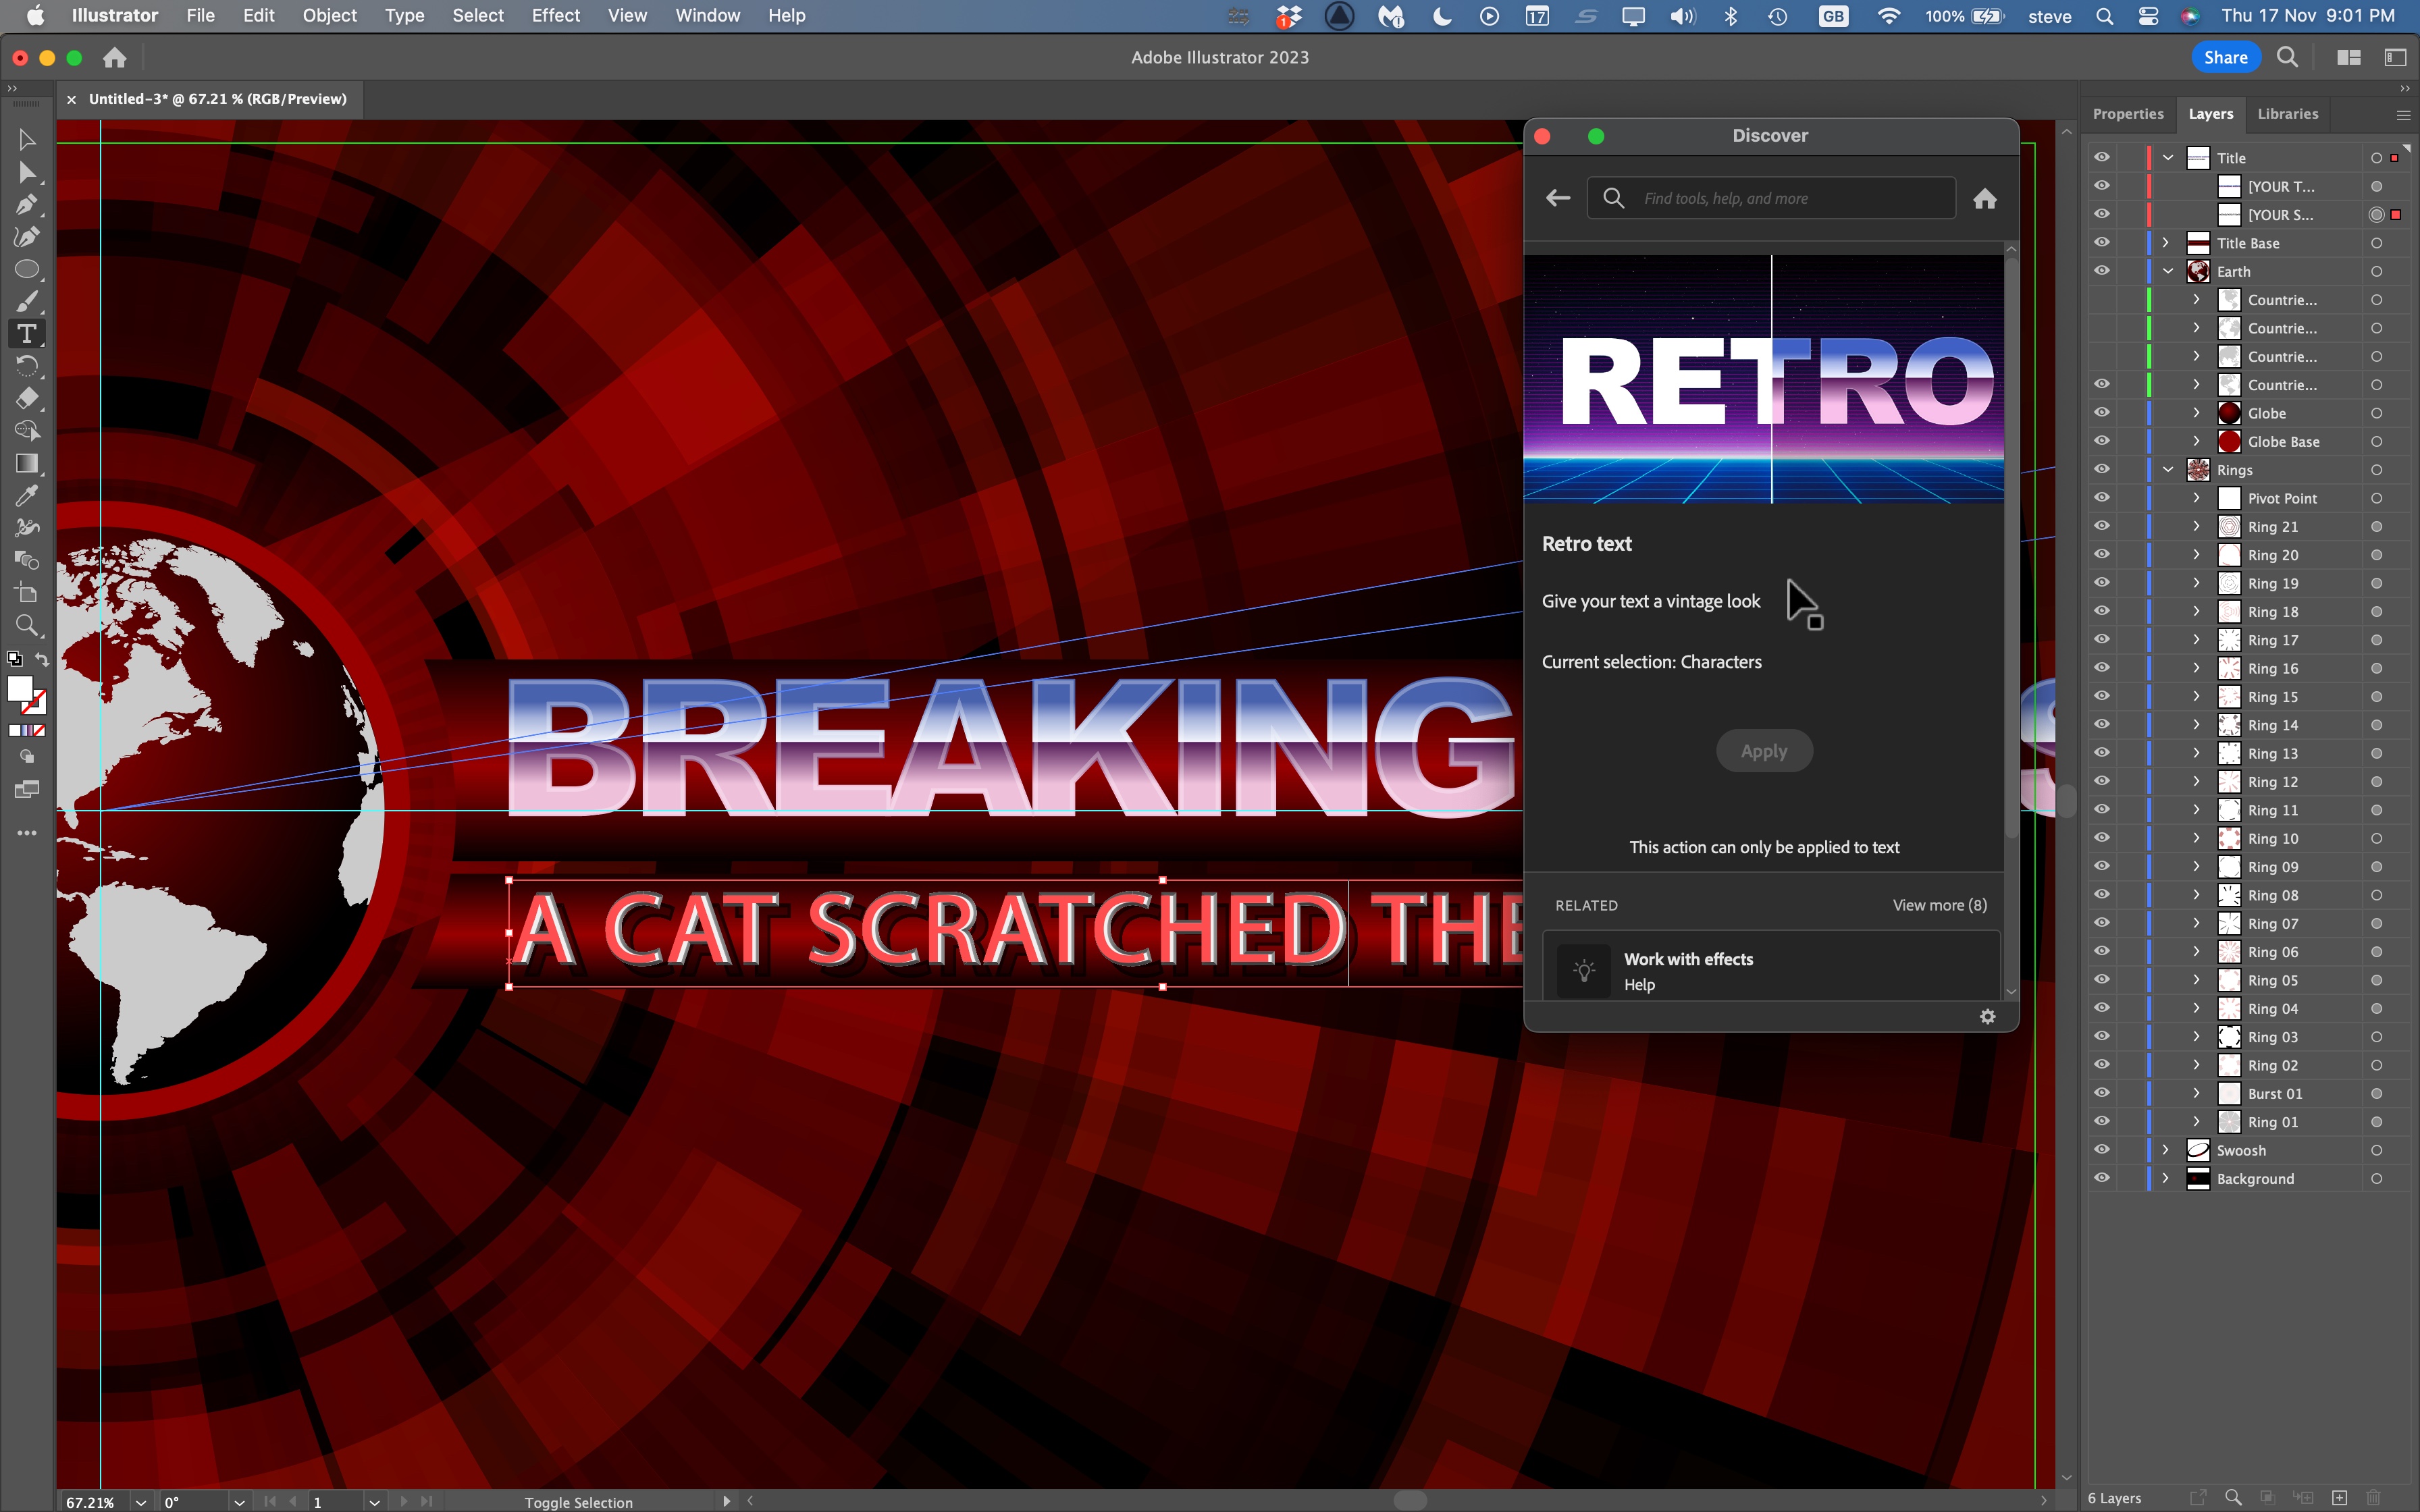Image resolution: width=2420 pixels, height=1512 pixels.
Task: Open Layers panel options menu
Action: [x=2403, y=115]
